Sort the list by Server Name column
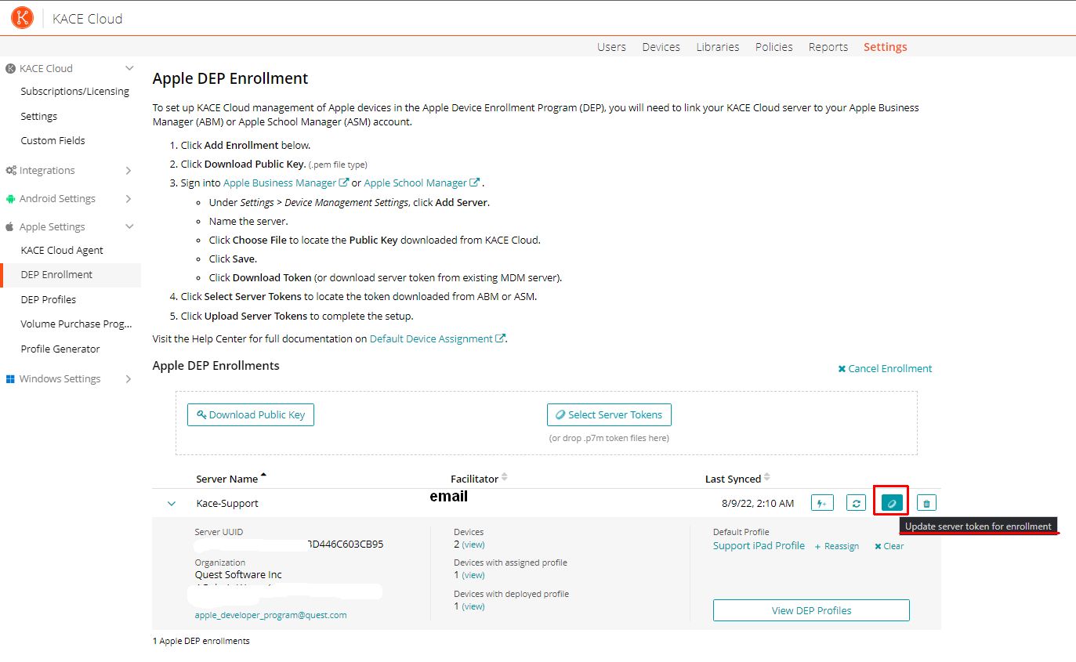The width and height of the screenshot is (1076, 662). (227, 479)
